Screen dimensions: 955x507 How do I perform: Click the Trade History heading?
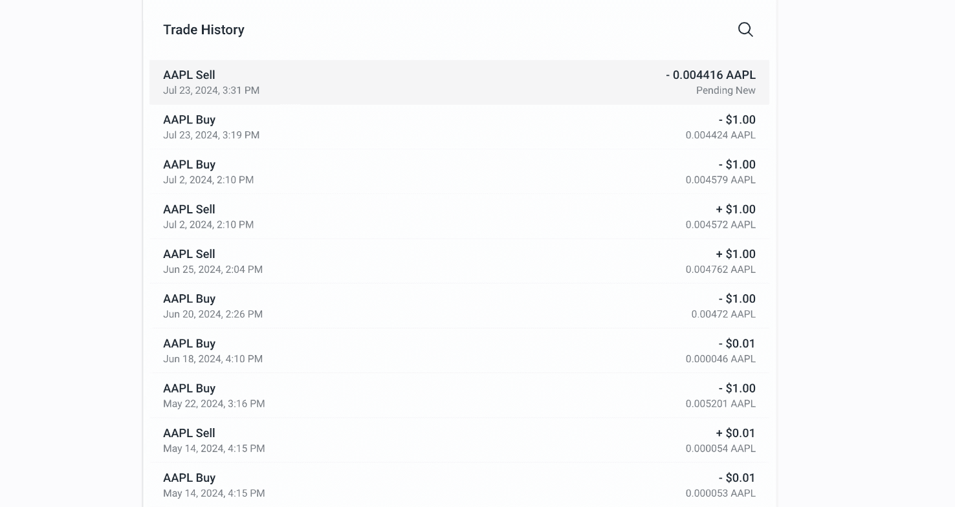[204, 30]
